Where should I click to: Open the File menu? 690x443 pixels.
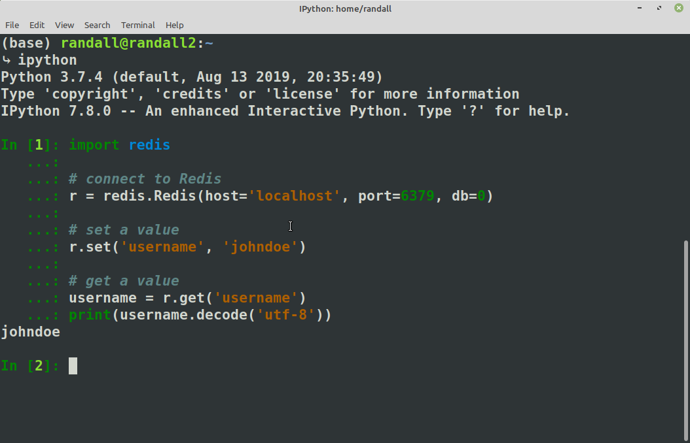point(12,25)
